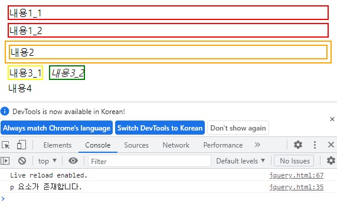
Task: Click the 내용3_1 yellow-bordered span
Action: [25, 73]
